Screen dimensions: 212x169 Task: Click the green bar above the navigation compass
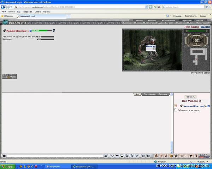(x=196, y=31)
